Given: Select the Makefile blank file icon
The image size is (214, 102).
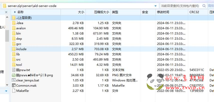Looking at the screenshot, I should (14, 91).
